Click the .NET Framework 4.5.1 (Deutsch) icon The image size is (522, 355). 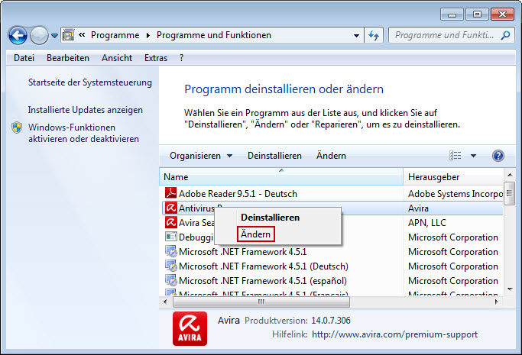(x=171, y=266)
